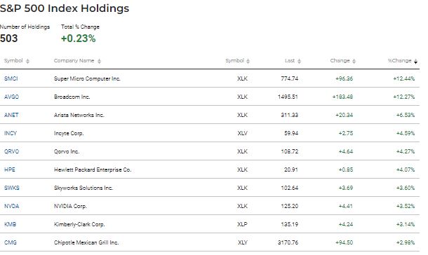
Task: Open the SMCI ticker link
Action: point(11,78)
